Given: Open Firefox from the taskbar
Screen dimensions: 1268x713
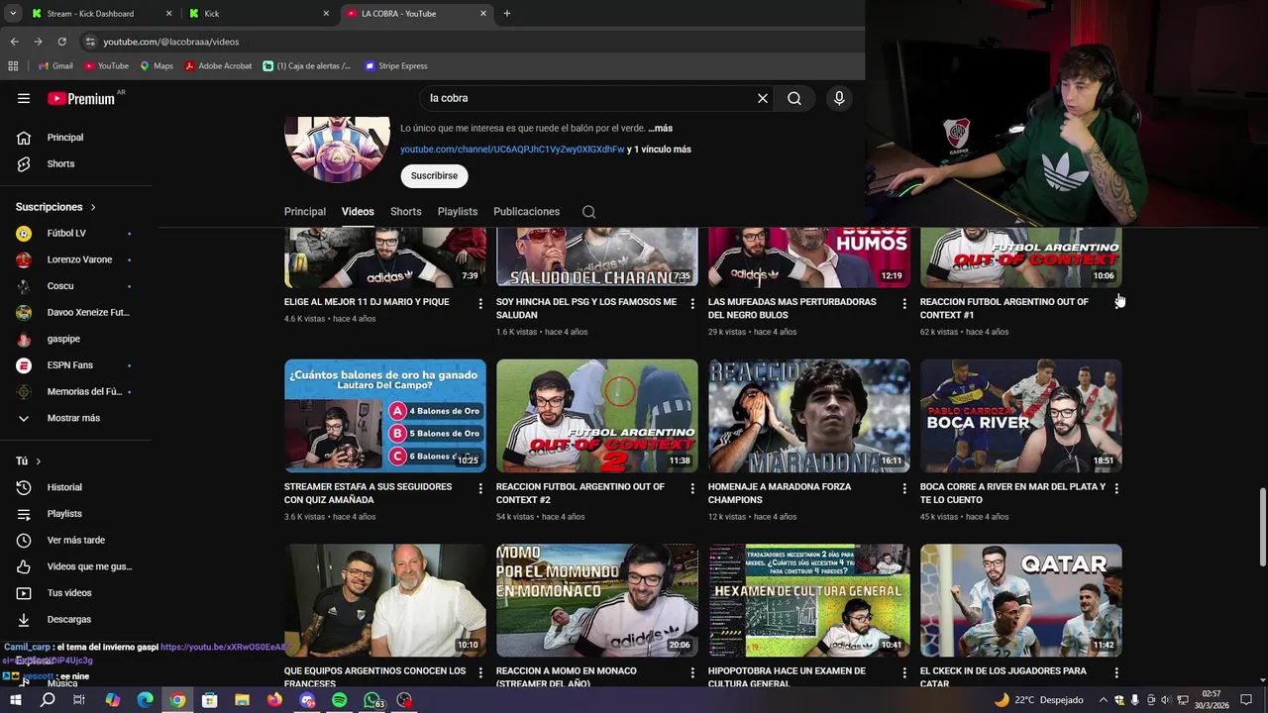Looking at the screenshot, I should point(274,700).
